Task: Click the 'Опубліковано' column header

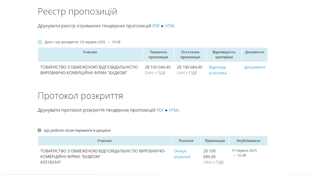Action: 248,141
